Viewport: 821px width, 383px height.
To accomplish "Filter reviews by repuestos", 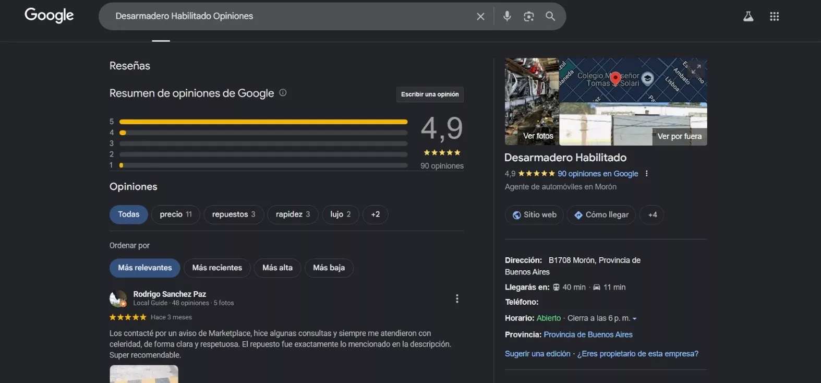I will 234,214.
